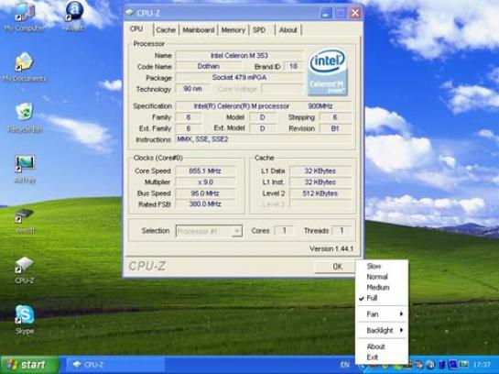
Task: Click the Brand ID value 18
Action: coord(293,66)
